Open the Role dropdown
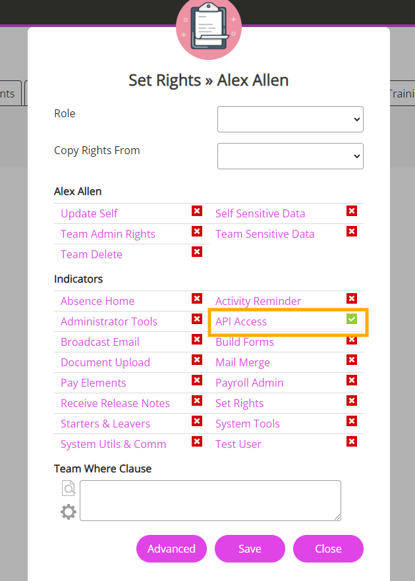The width and height of the screenshot is (415, 581). coord(290,119)
